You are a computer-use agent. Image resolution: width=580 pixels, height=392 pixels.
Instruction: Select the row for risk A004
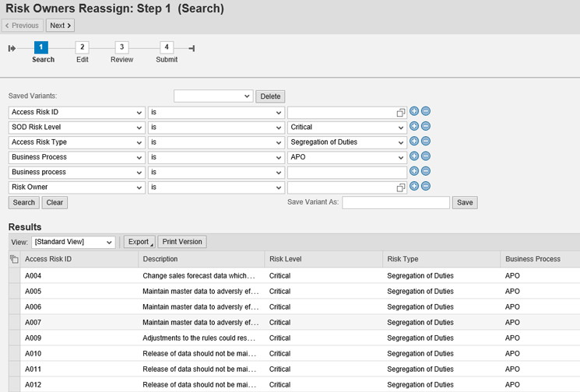[14, 275]
